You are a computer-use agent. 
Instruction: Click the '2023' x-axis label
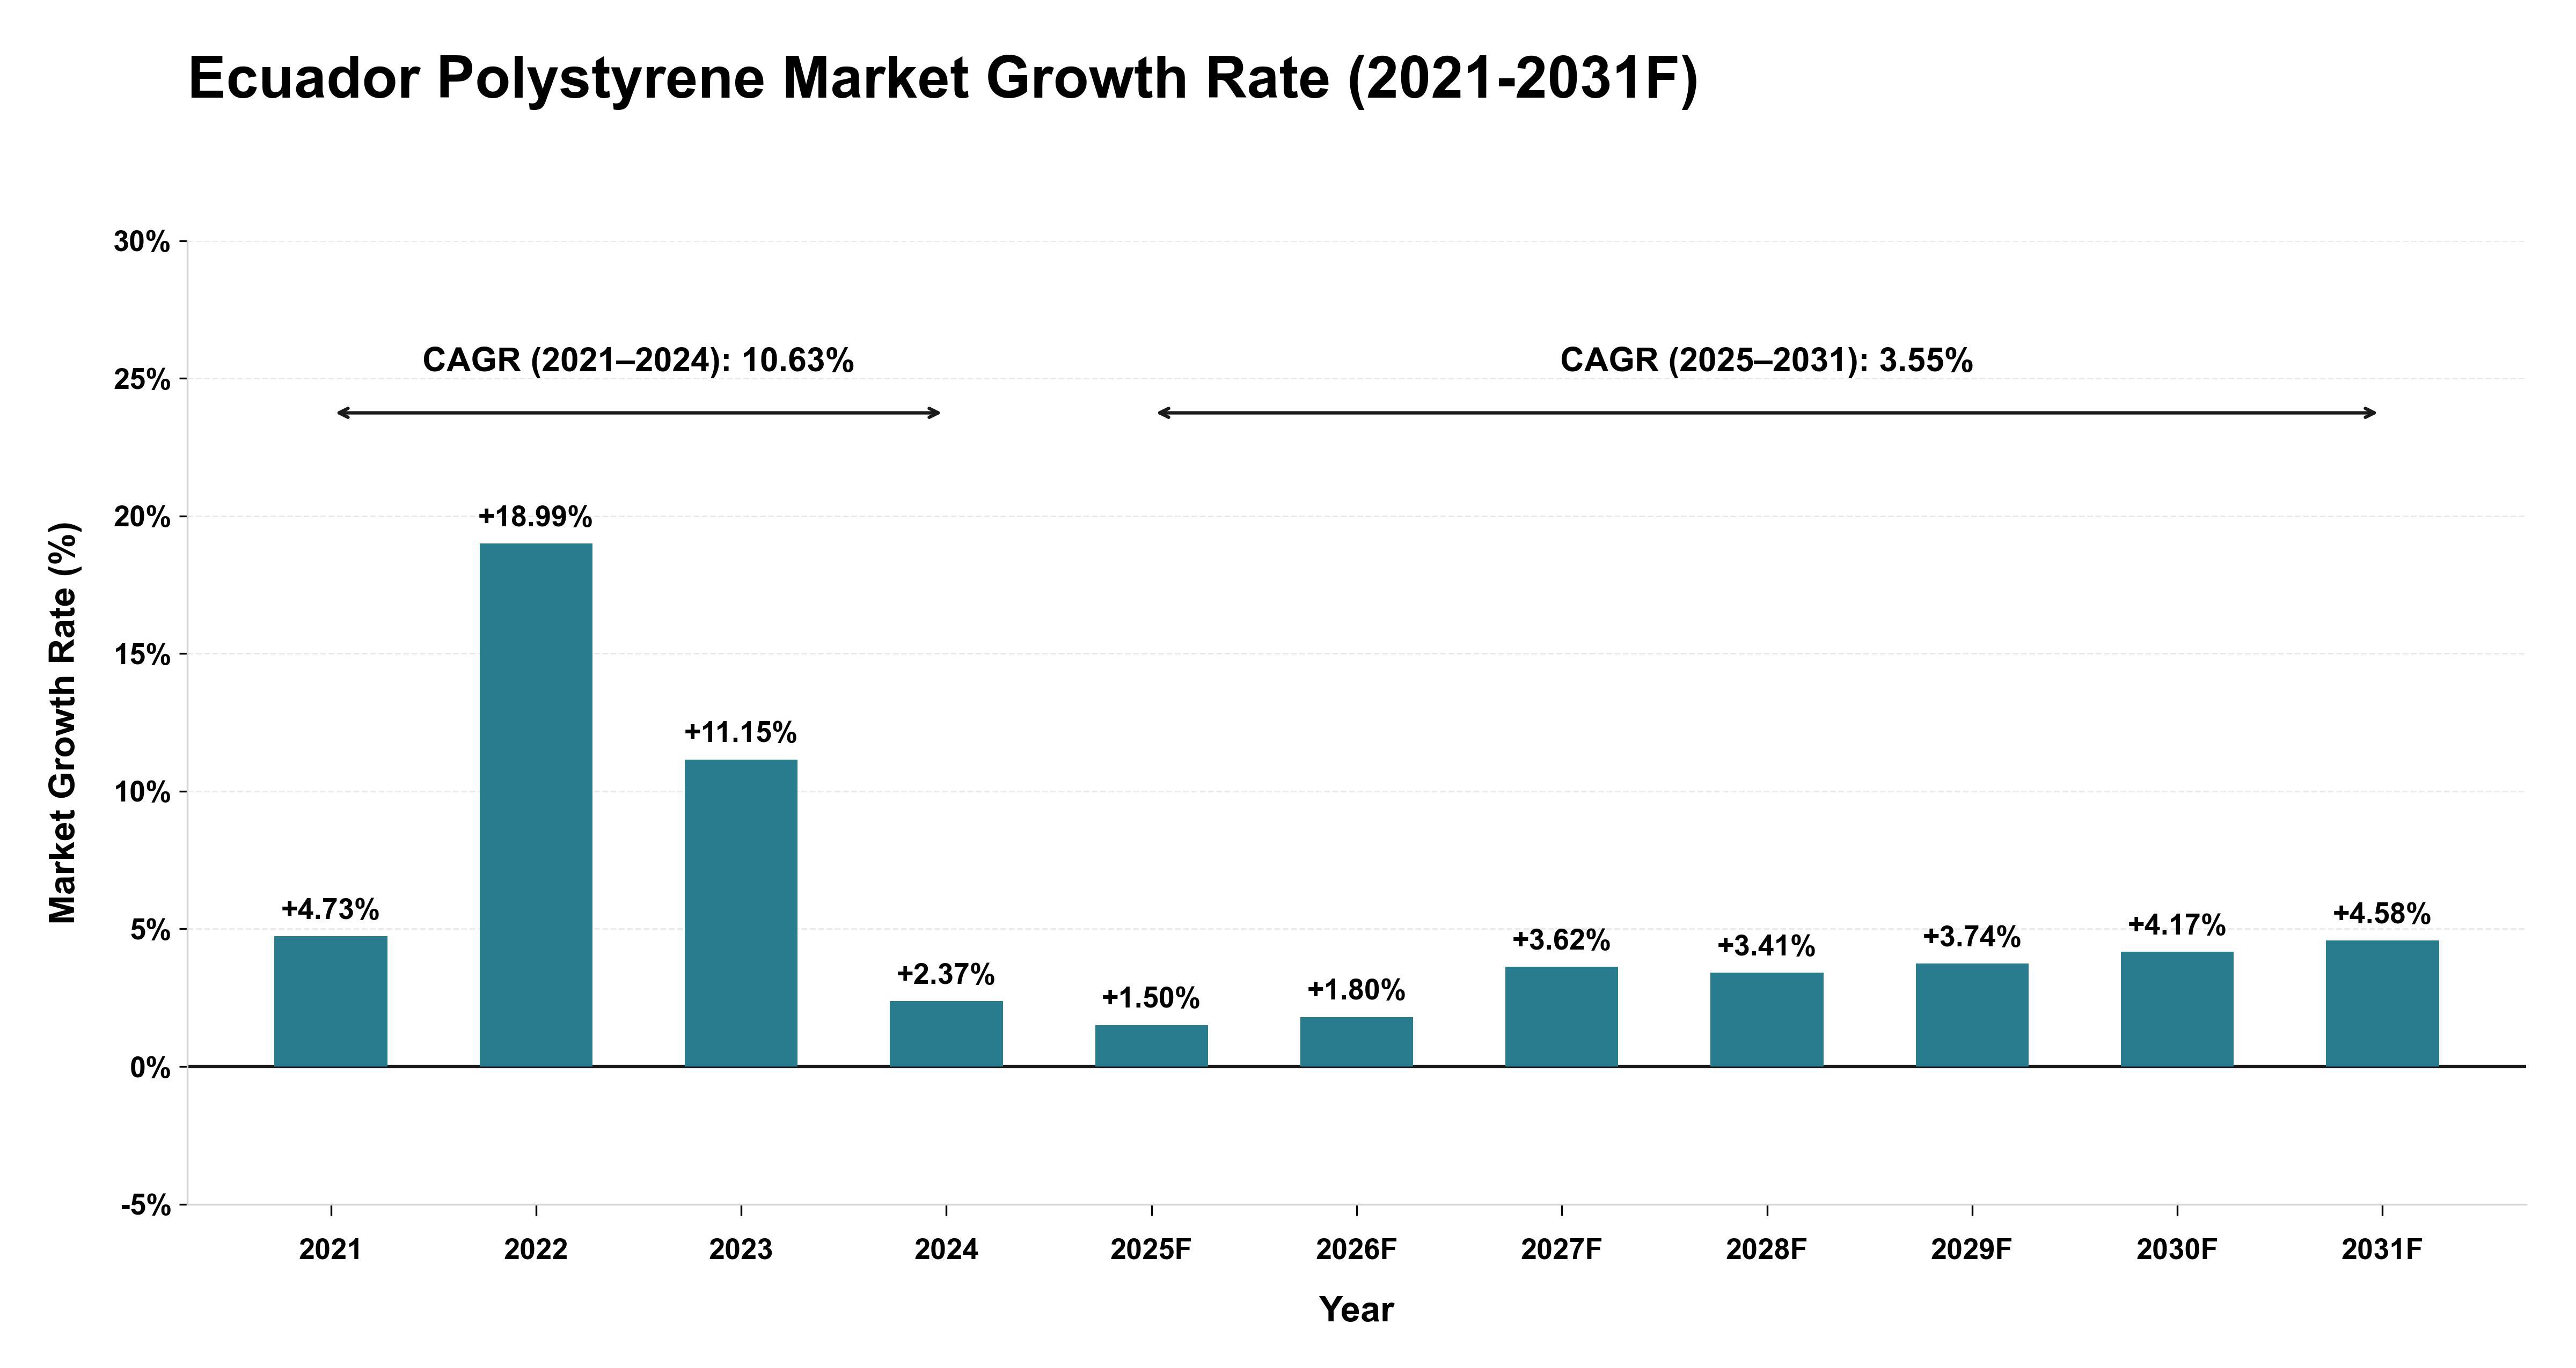(741, 1250)
